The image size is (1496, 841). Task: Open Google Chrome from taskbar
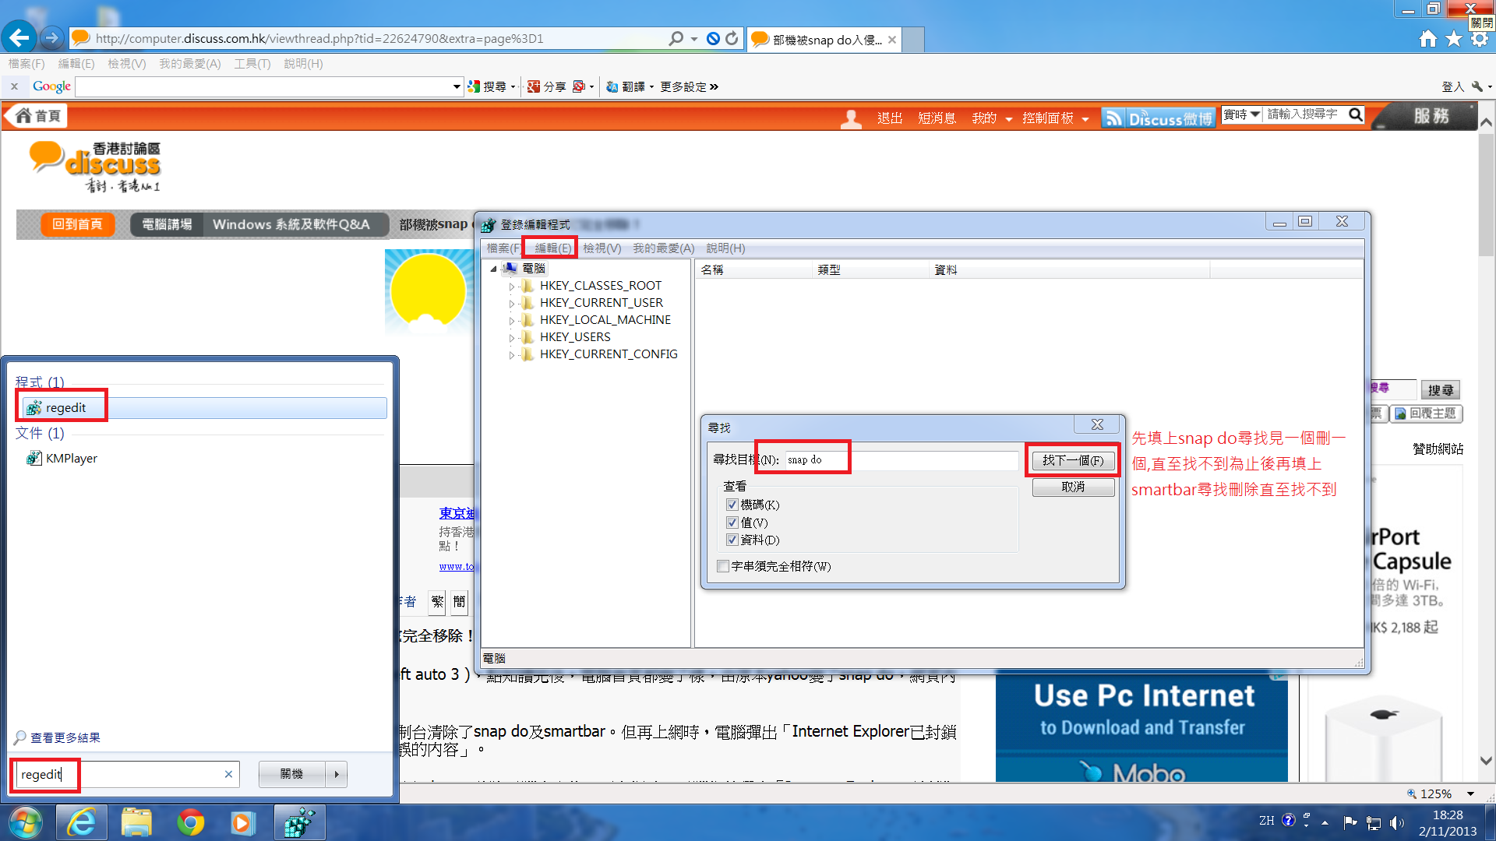pyautogui.click(x=190, y=822)
